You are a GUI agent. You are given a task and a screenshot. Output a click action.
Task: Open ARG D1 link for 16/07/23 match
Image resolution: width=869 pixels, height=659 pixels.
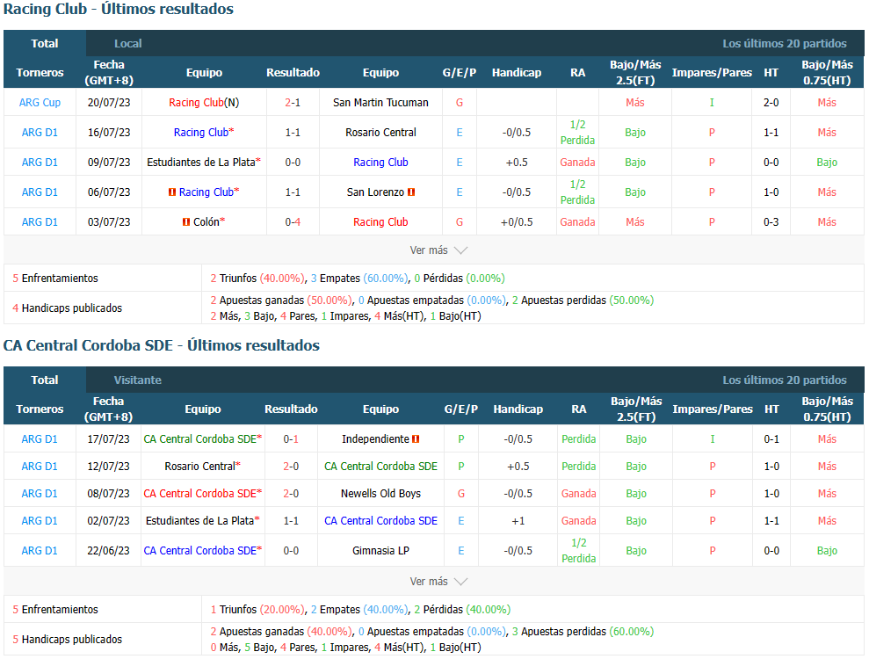click(40, 133)
